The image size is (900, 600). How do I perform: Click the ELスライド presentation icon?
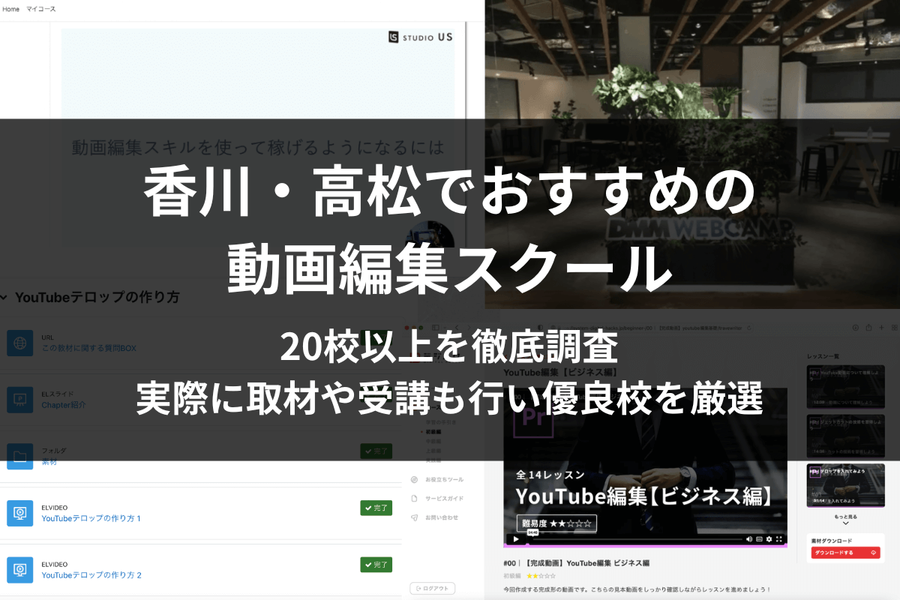20,400
